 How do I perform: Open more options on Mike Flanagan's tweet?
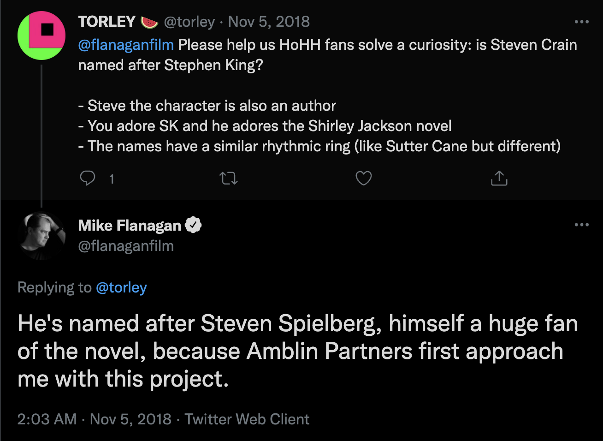pos(582,225)
